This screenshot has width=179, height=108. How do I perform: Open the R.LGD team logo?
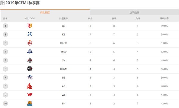30,43
